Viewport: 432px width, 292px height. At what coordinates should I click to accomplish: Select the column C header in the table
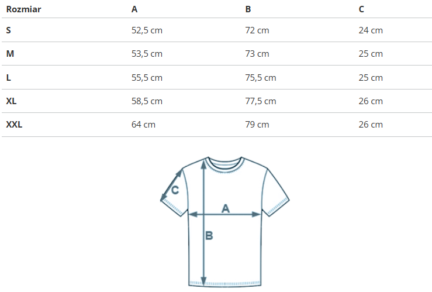point(361,9)
